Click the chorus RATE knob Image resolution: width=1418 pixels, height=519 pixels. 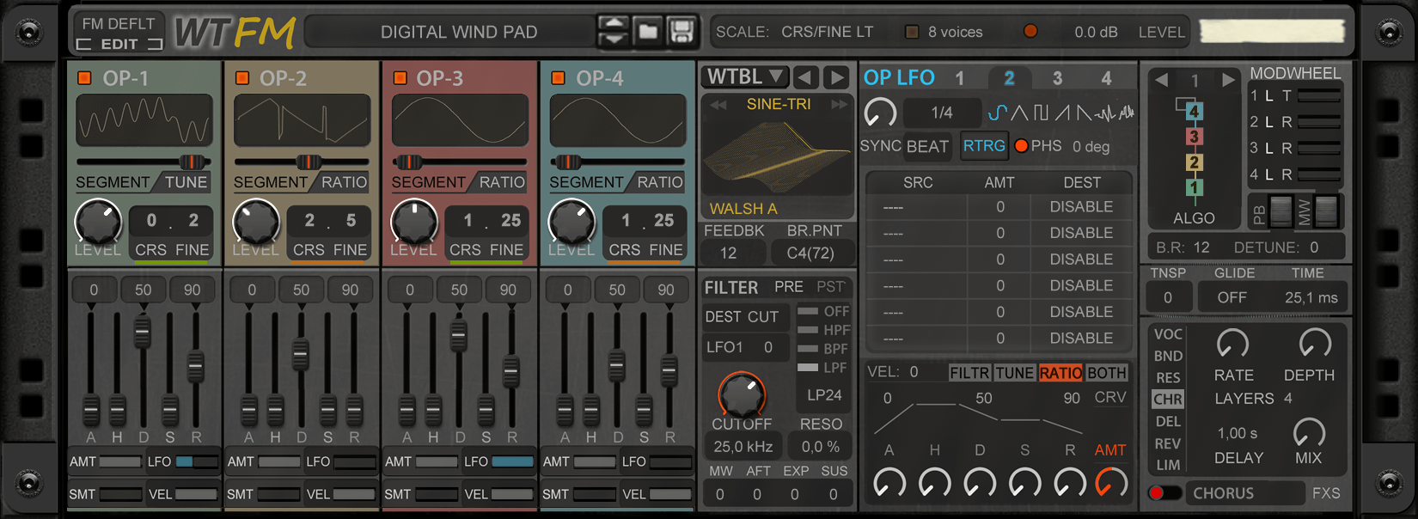coord(1232,344)
